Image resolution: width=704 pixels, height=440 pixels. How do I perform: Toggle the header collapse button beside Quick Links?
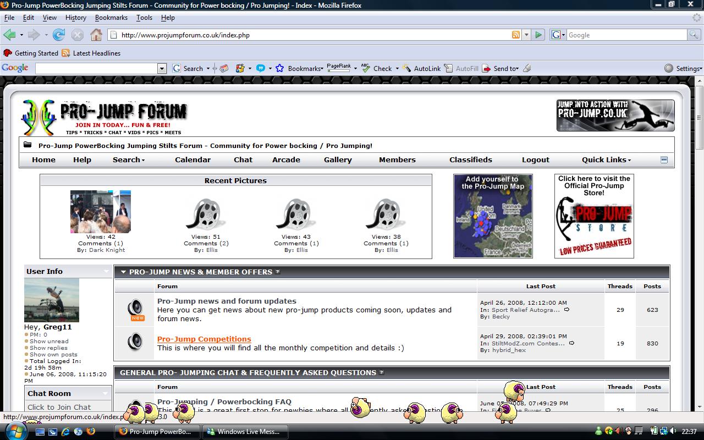664,159
